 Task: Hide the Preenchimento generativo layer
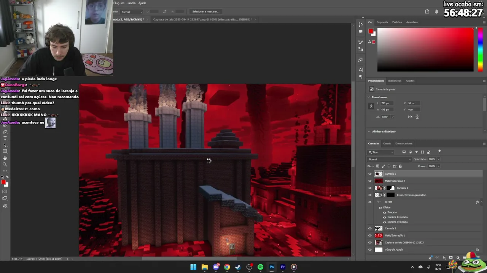pos(370,195)
